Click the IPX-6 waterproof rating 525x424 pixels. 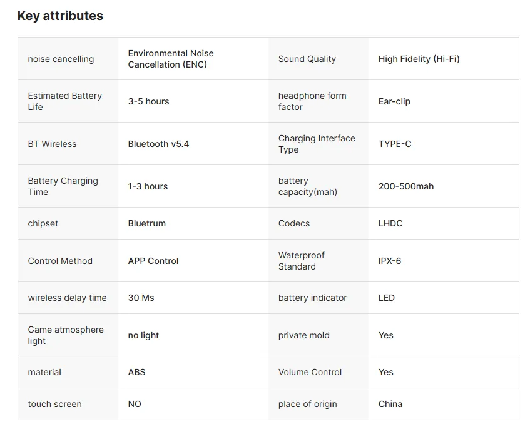click(x=390, y=261)
